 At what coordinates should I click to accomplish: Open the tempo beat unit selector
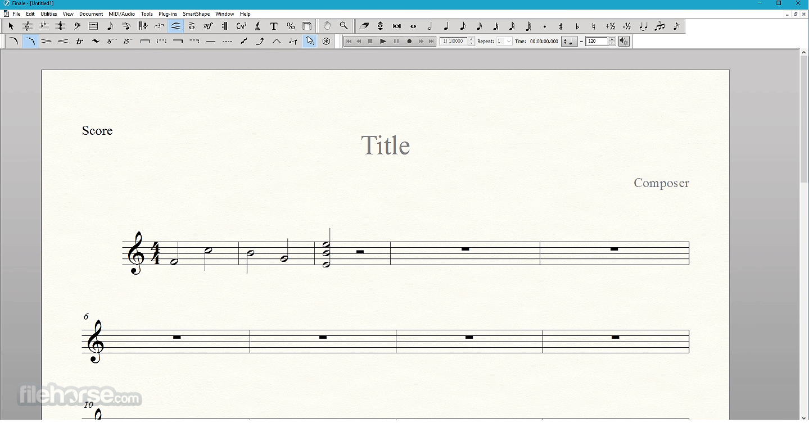click(570, 41)
